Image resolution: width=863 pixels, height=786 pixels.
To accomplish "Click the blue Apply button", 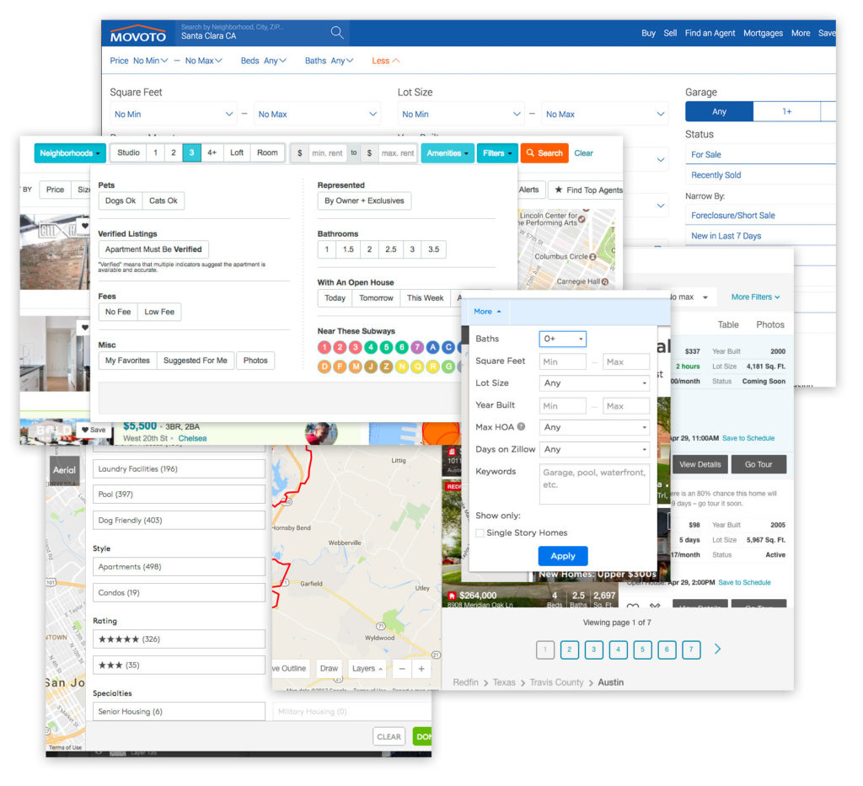I will [563, 556].
